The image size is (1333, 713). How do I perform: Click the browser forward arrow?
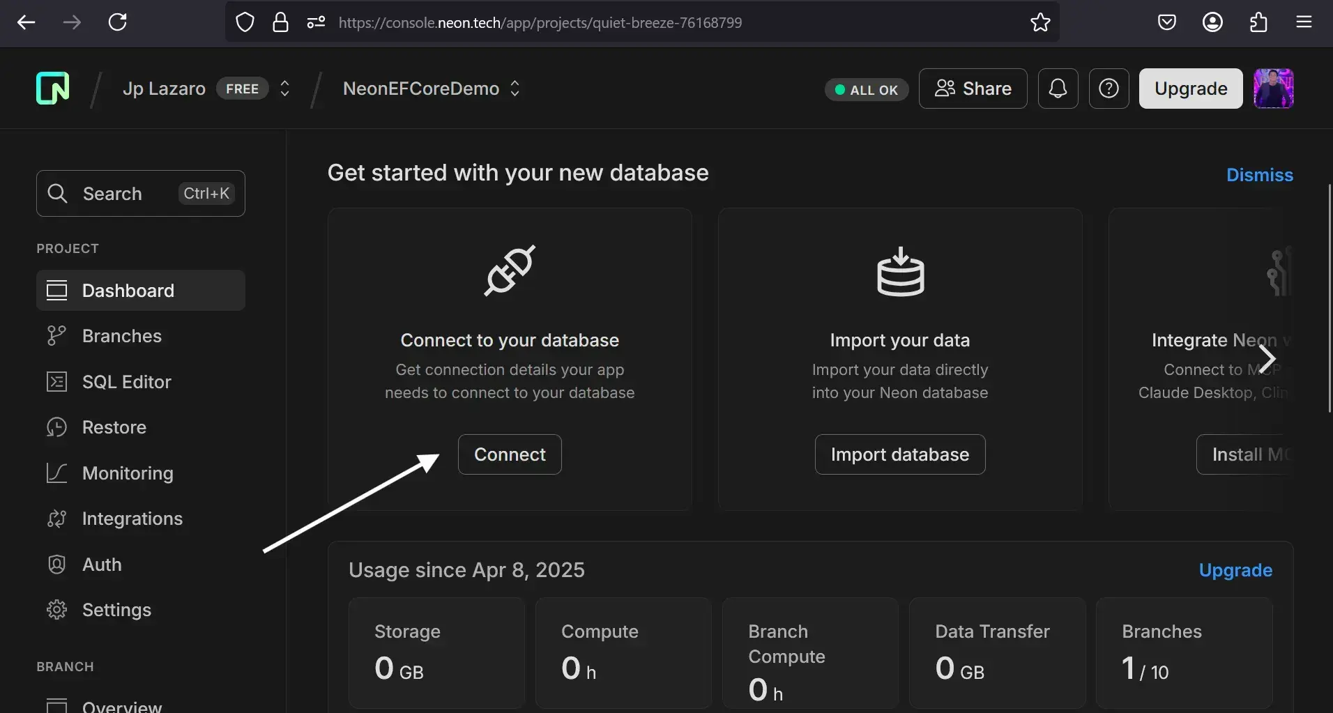(72, 22)
